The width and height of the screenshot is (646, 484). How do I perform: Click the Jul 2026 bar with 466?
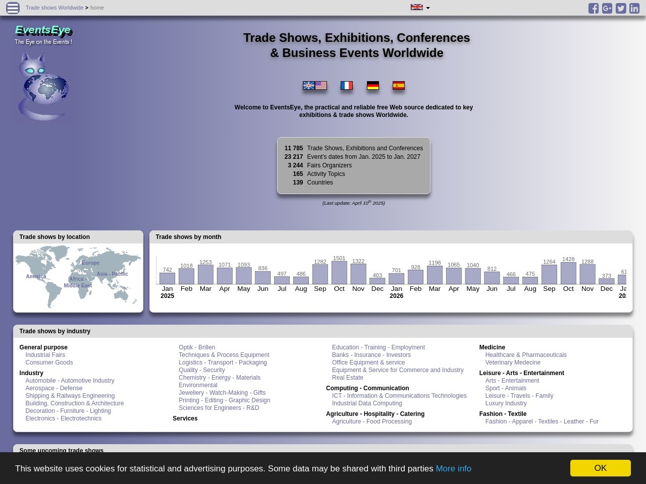(511, 281)
